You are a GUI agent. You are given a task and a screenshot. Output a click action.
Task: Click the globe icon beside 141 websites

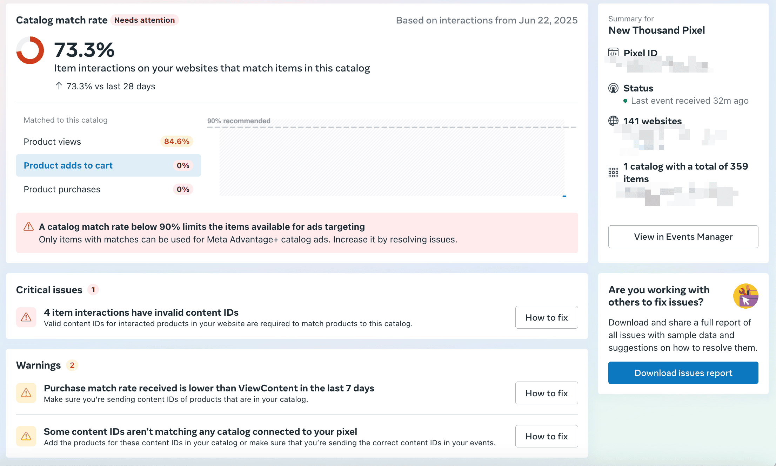point(613,121)
